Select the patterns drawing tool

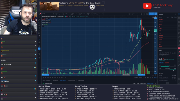39,31
